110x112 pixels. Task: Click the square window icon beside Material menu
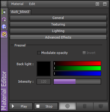coord(4,4)
